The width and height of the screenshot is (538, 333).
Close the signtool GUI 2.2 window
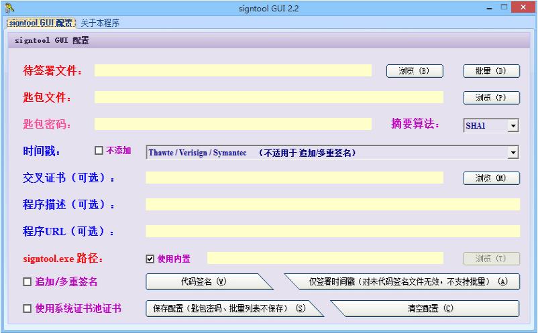tap(523, 7)
